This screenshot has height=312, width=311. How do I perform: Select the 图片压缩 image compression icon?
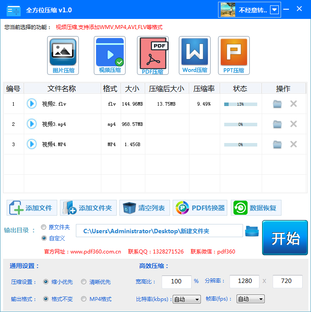click(x=63, y=55)
